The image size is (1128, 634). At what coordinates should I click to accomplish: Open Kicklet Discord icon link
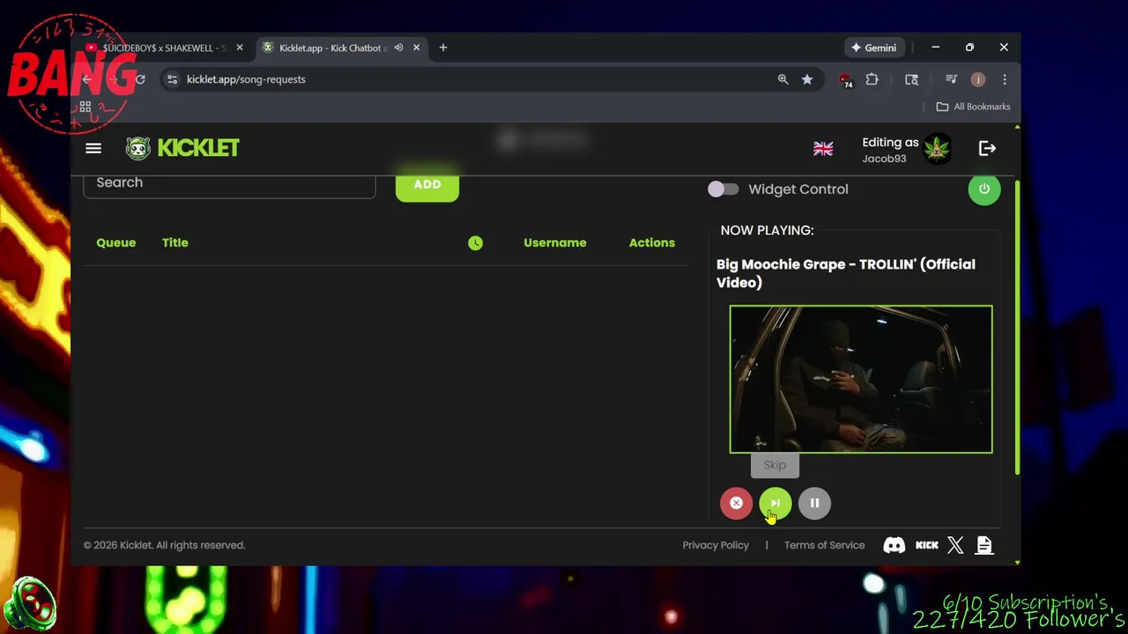pos(894,545)
